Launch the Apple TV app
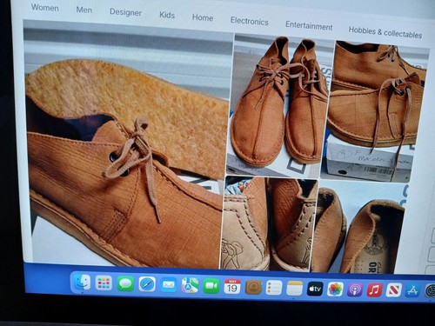Image resolution: width=435 pixels, height=326 pixels. [x=315, y=289]
